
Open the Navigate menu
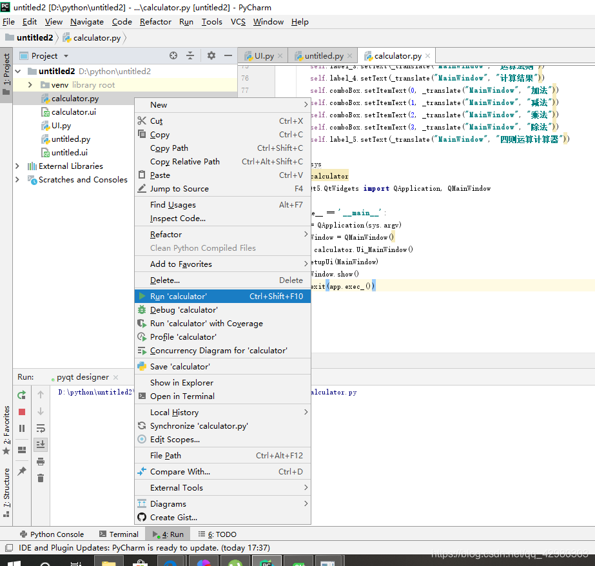point(87,22)
